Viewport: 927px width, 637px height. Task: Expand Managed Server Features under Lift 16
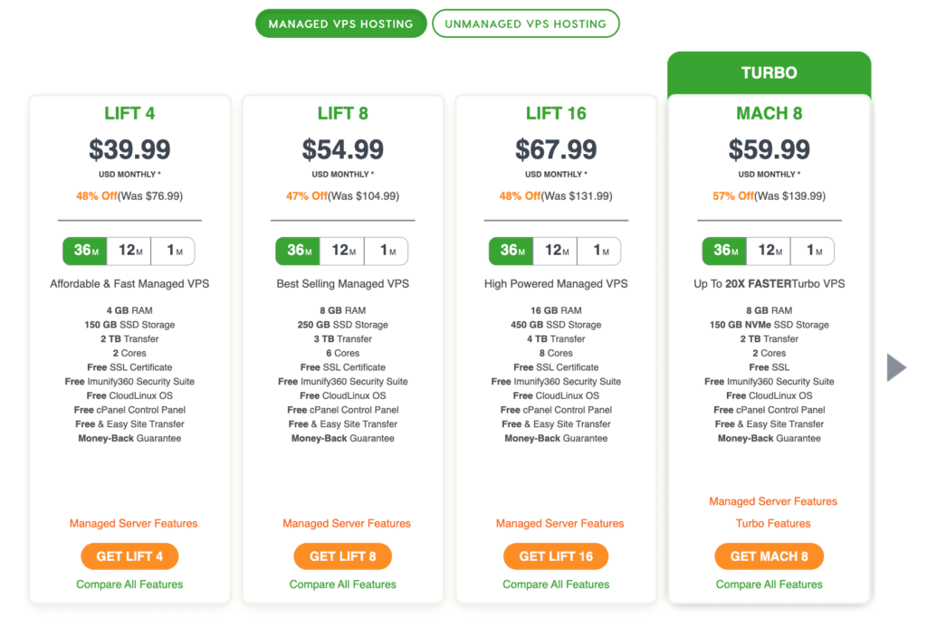(559, 524)
